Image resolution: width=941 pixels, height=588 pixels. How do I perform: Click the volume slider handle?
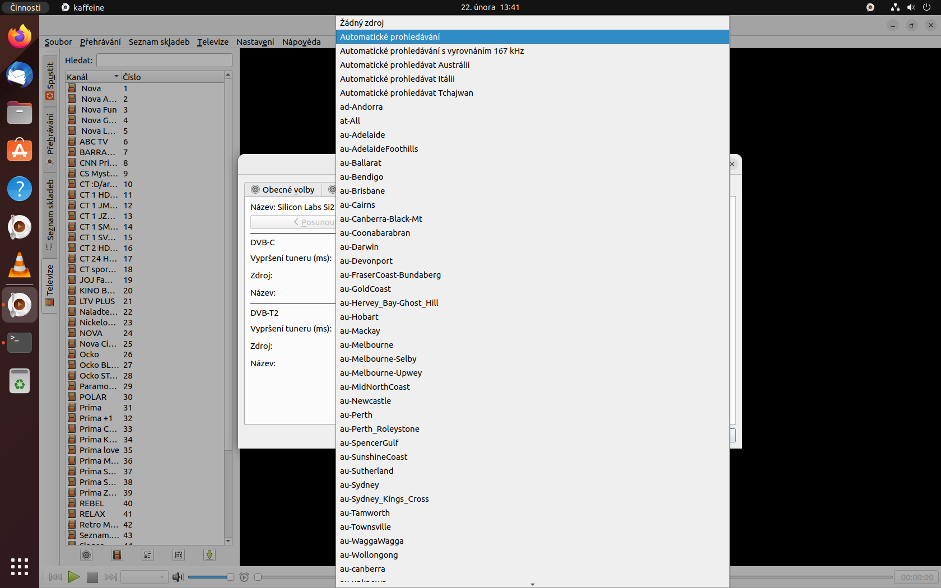pyautogui.click(x=230, y=577)
